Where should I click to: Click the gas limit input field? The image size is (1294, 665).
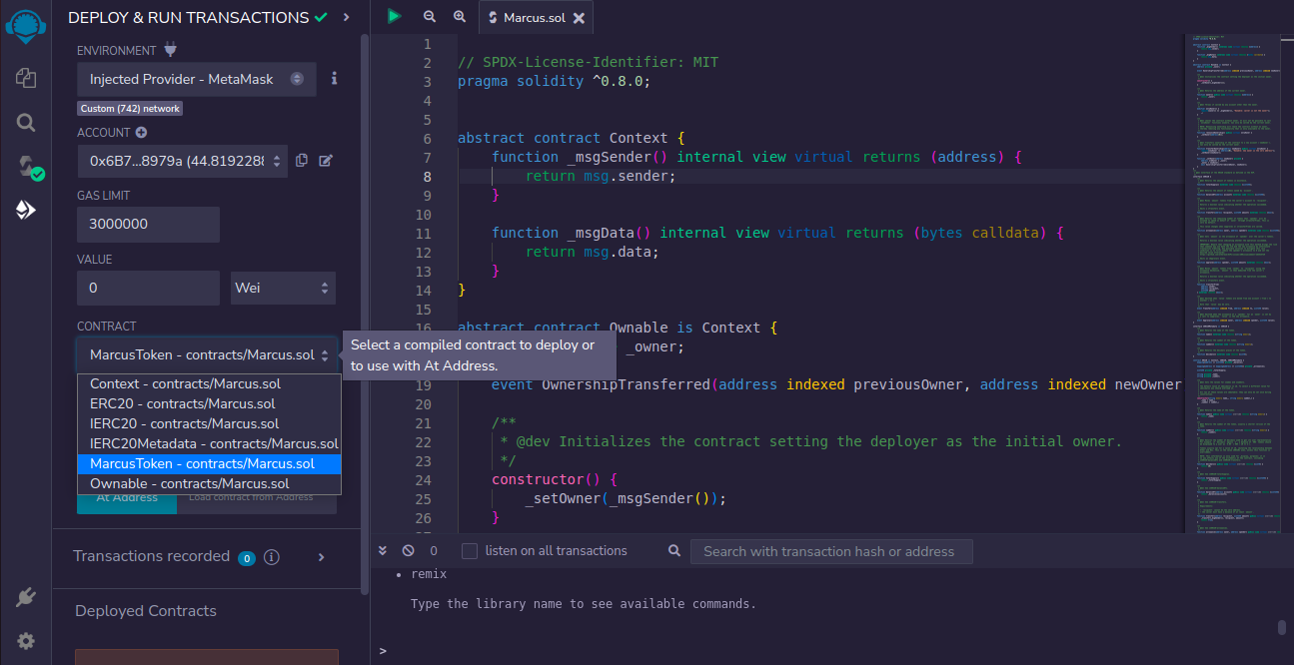click(148, 224)
